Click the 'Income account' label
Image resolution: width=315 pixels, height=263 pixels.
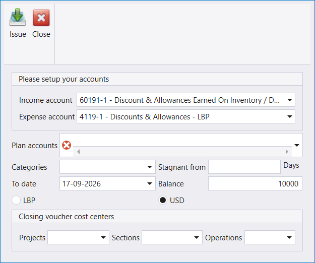(x=45, y=100)
